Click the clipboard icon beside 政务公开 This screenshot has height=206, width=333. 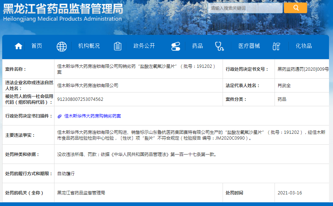click(117, 46)
